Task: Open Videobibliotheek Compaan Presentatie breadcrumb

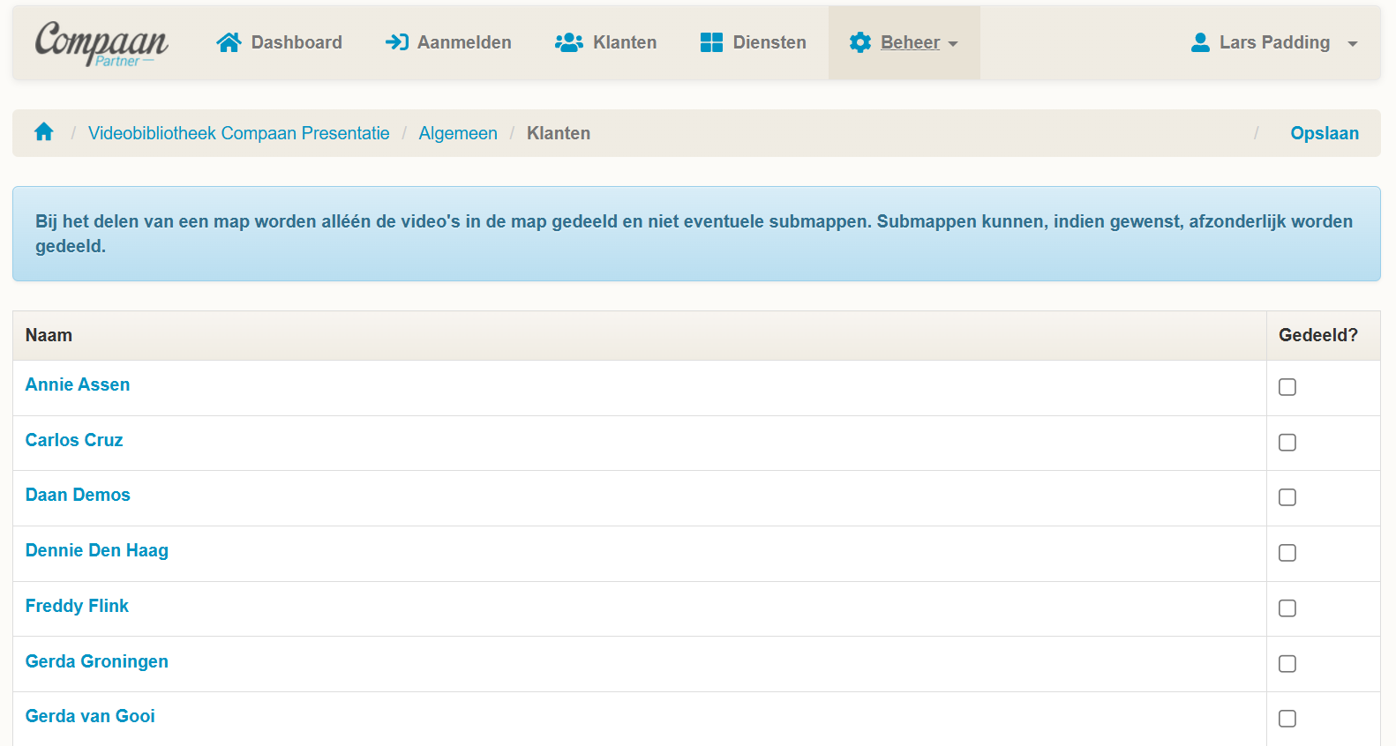Action: click(239, 133)
